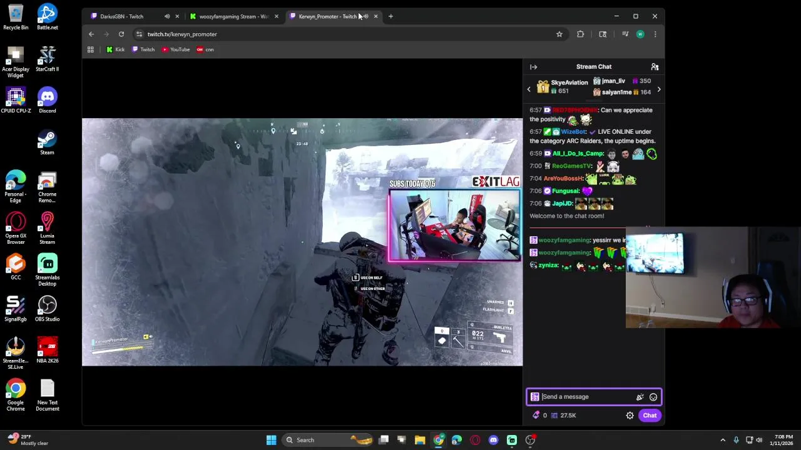Open Fungusai chat username
Image resolution: width=801 pixels, height=450 pixels.
coord(566,191)
